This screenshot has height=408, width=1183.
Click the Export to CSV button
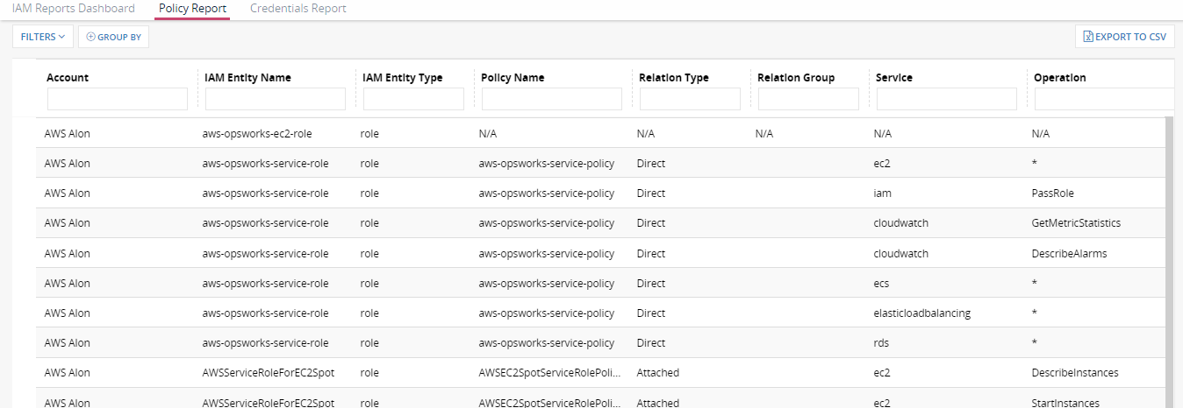pyautogui.click(x=1125, y=37)
